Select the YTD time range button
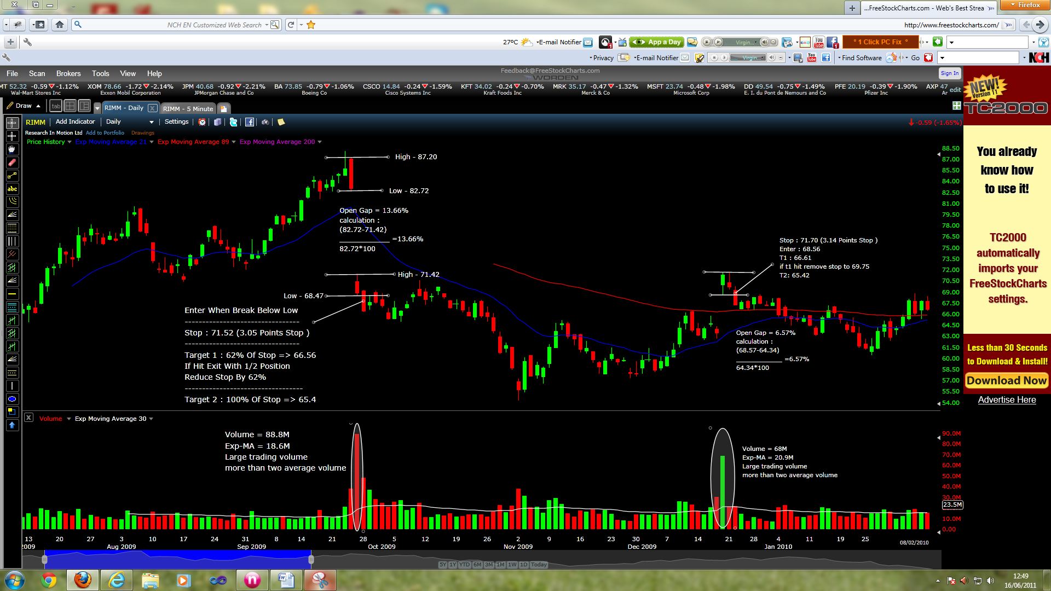This screenshot has width=1051, height=591. click(465, 565)
